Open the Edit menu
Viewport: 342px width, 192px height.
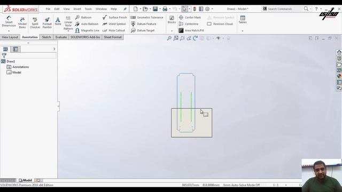(57, 9)
